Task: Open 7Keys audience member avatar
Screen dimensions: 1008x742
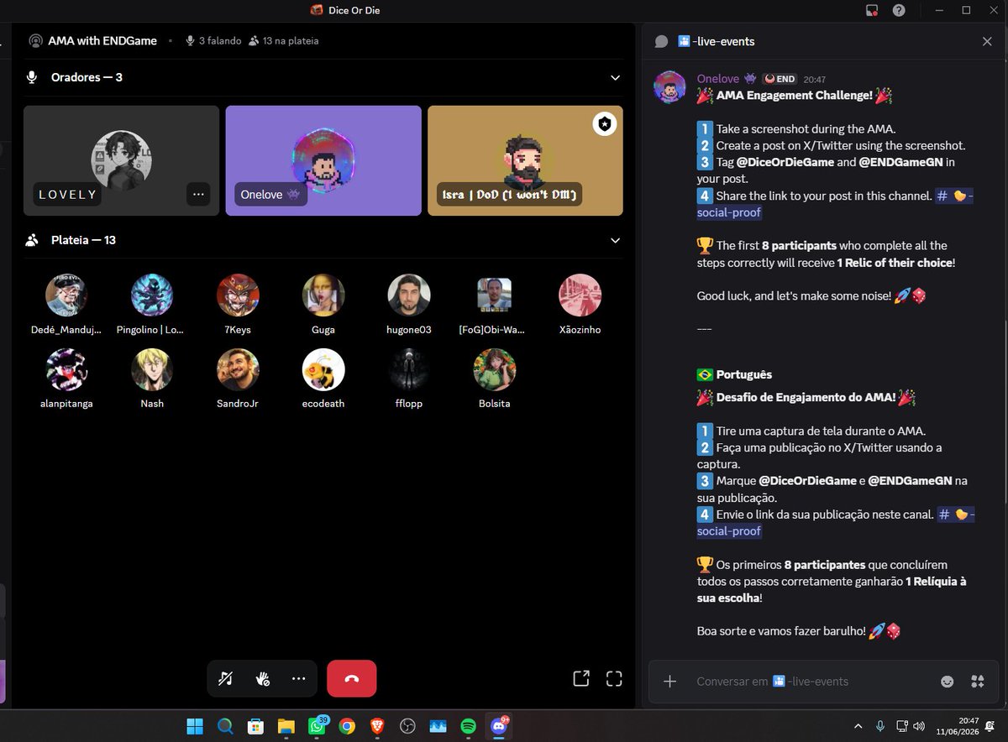Action: coord(238,295)
